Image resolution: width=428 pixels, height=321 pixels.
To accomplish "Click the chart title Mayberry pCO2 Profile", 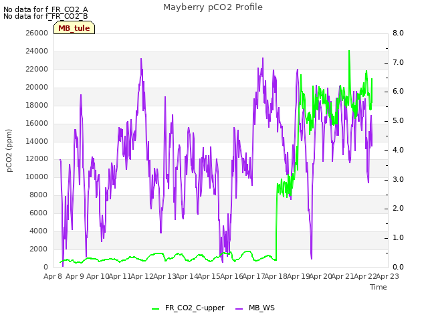I will [x=213, y=7].
